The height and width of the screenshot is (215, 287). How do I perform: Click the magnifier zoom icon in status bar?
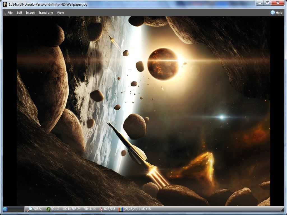[29, 209]
